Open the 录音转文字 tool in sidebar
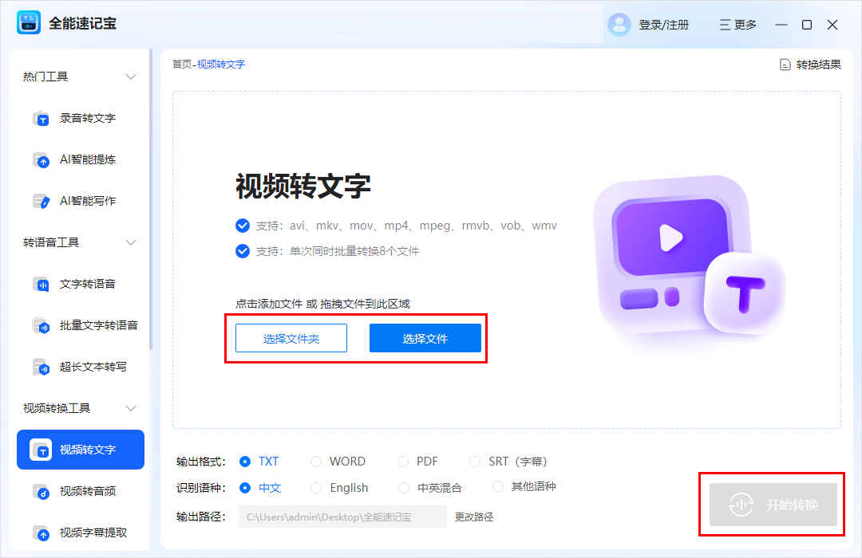 point(72,118)
